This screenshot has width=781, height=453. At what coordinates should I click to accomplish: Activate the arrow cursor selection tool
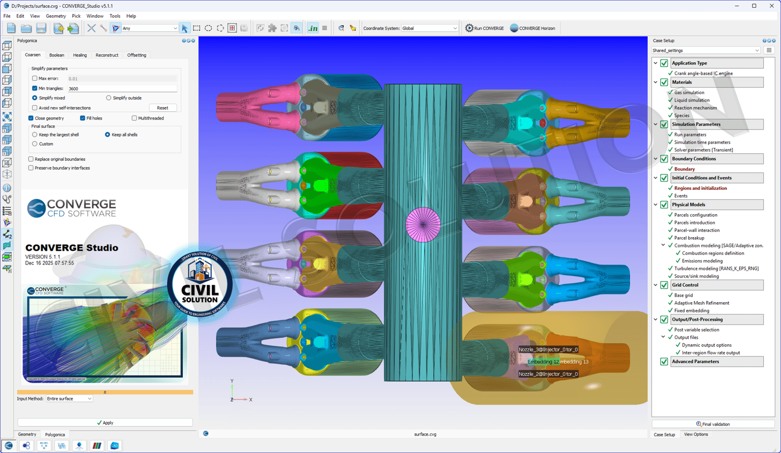click(184, 28)
